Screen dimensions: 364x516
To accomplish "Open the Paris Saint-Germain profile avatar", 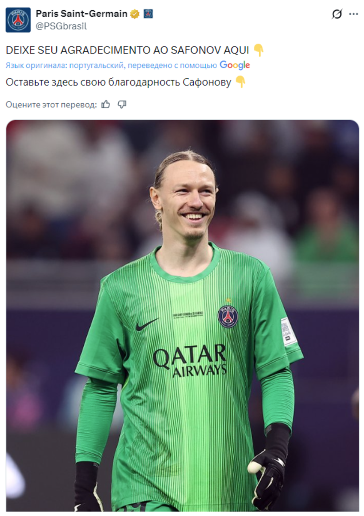I will [x=18, y=20].
